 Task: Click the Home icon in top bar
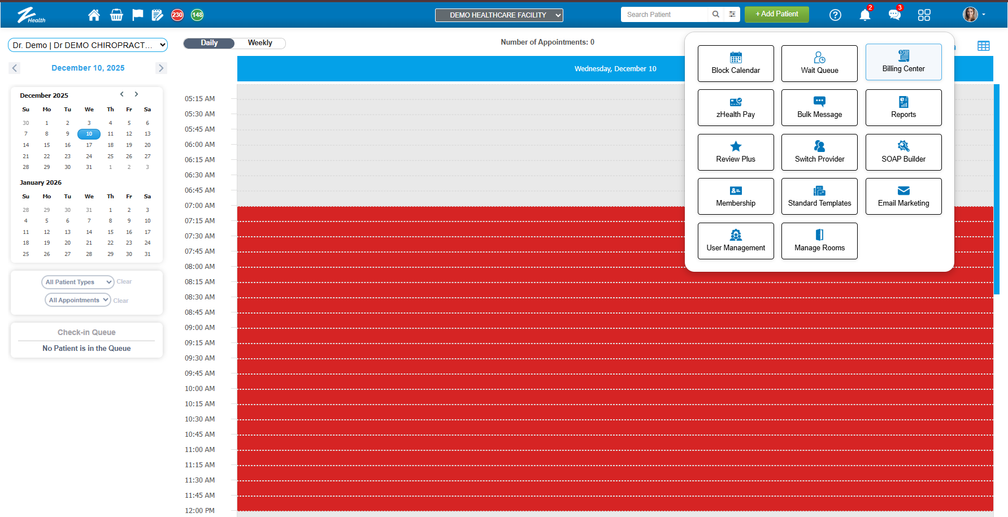(94, 15)
